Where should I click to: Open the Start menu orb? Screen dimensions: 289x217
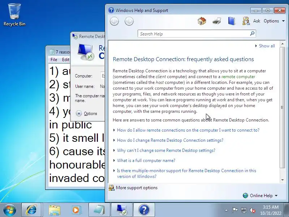10,210
